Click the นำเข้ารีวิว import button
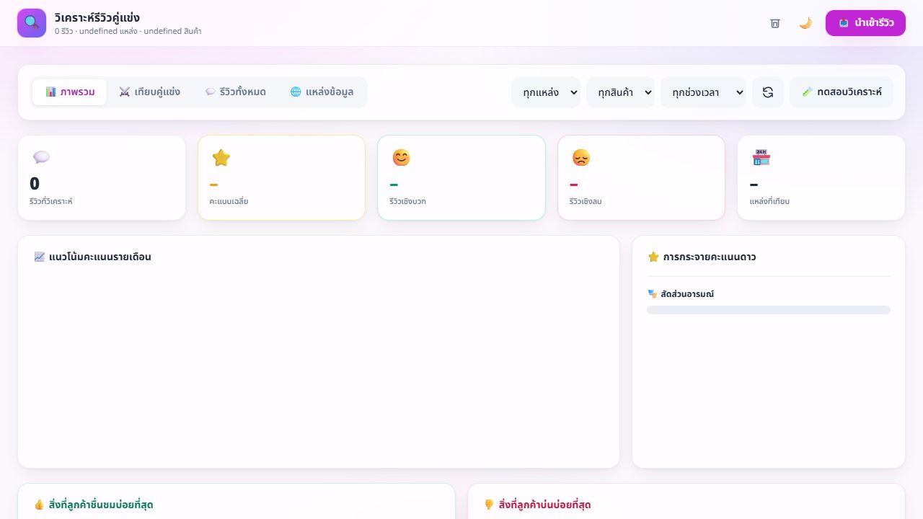This screenshot has width=923, height=519. 865,23
